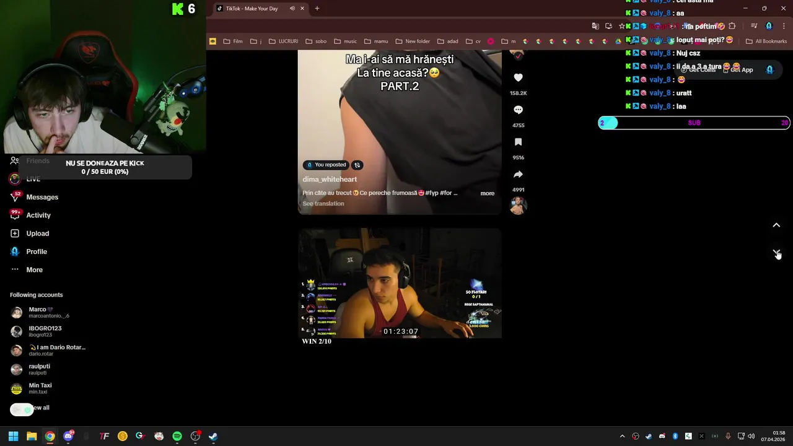The image size is (793, 446).
Task: Click 'See translation' under caption
Action: [x=323, y=204]
